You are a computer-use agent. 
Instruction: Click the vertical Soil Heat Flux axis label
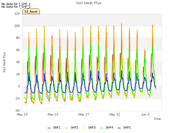(x=4, y=62)
